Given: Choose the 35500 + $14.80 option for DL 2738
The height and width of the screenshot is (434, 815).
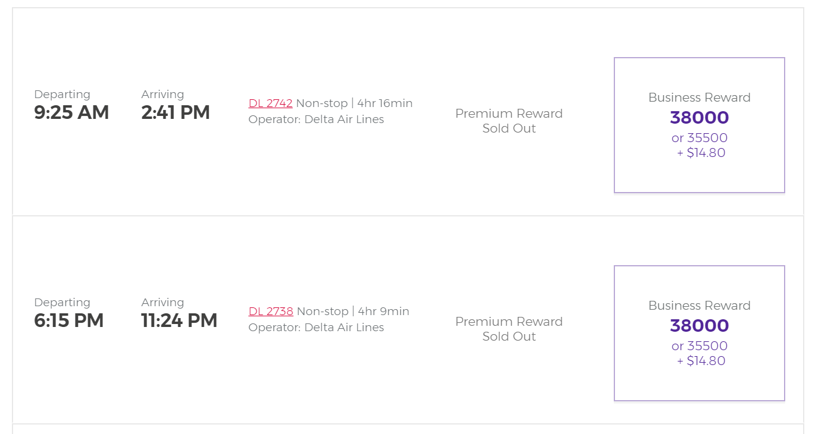Looking at the screenshot, I should pos(700,353).
